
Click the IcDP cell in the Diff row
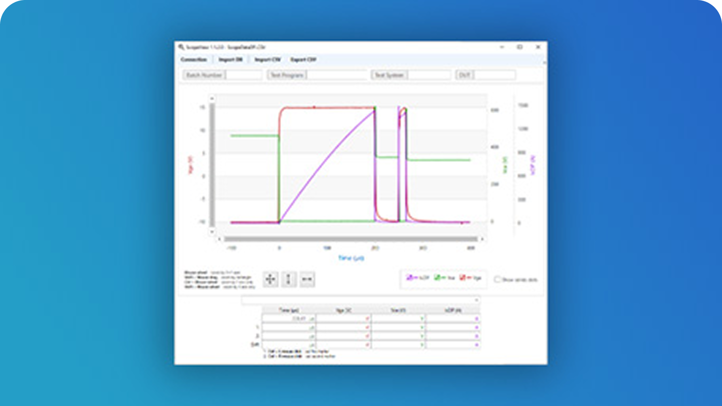point(453,345)
